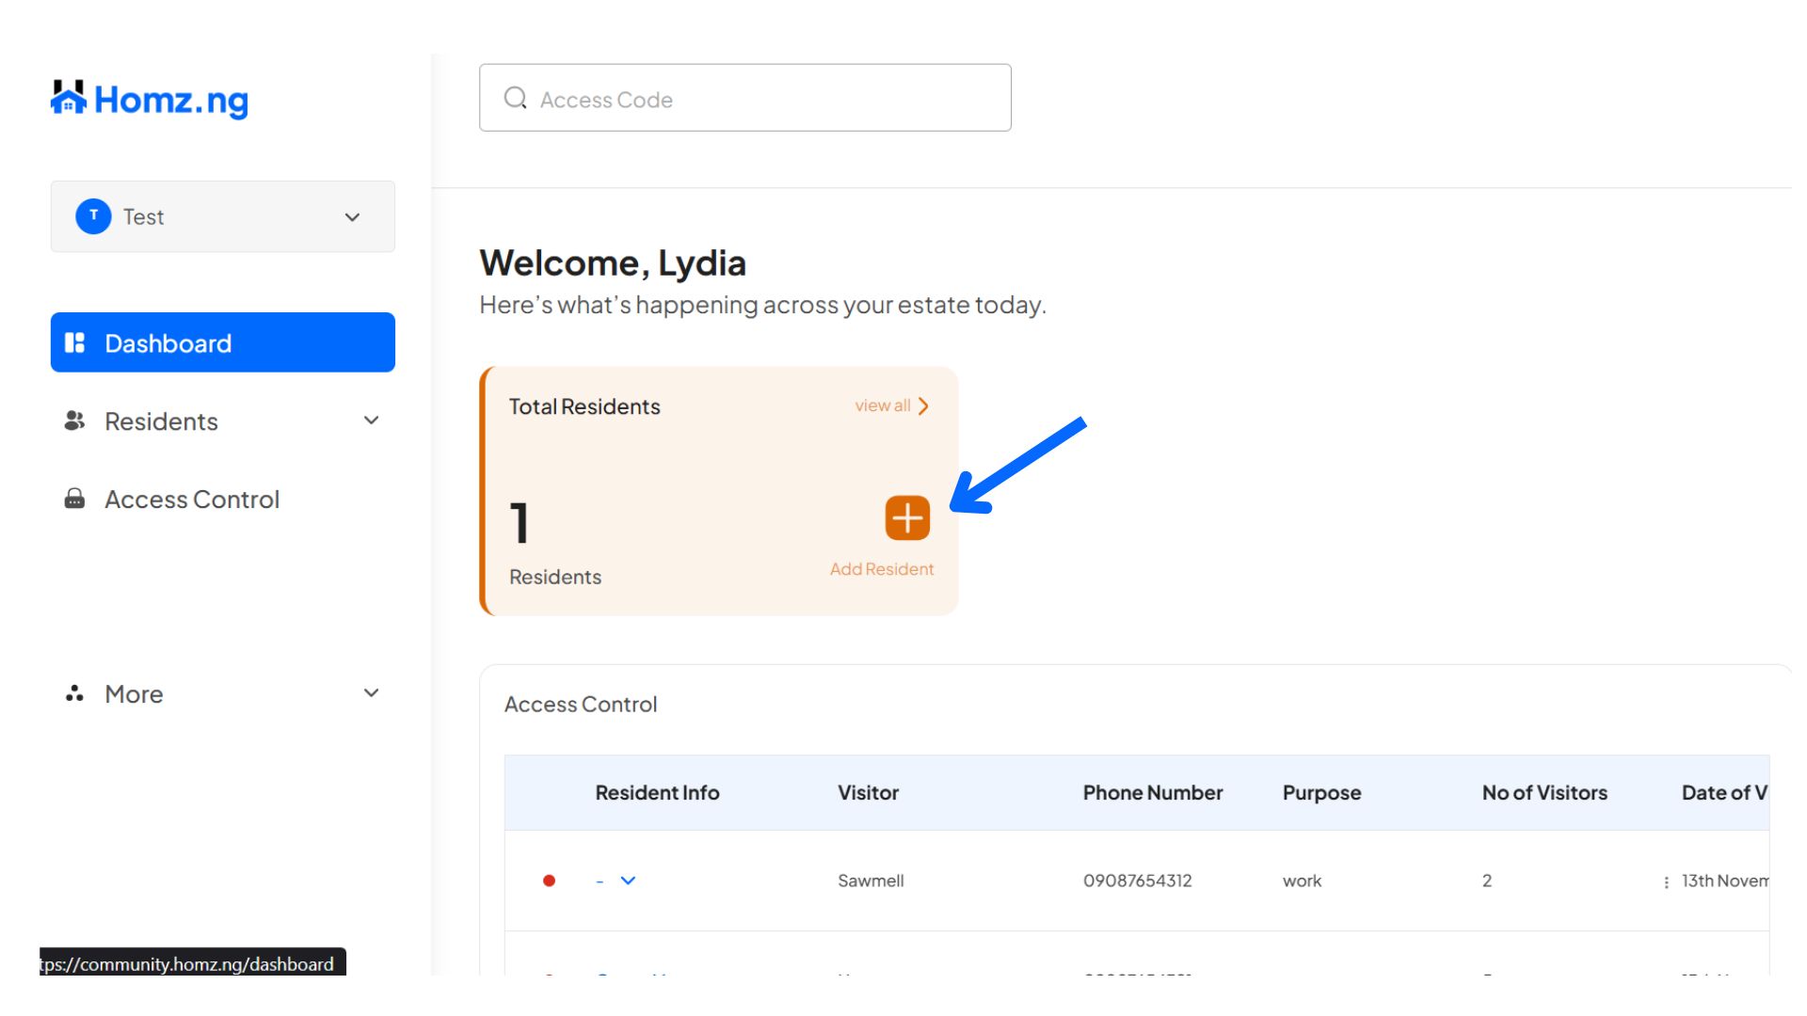Expand the Residents sidebar submenu
The height and width of the screenshot is (1016, 1807).
(372, 421)
